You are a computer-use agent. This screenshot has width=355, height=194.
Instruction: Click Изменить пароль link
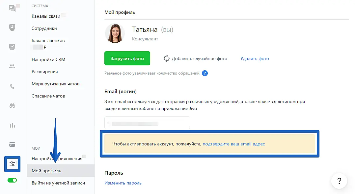click(x=123, y=183)
